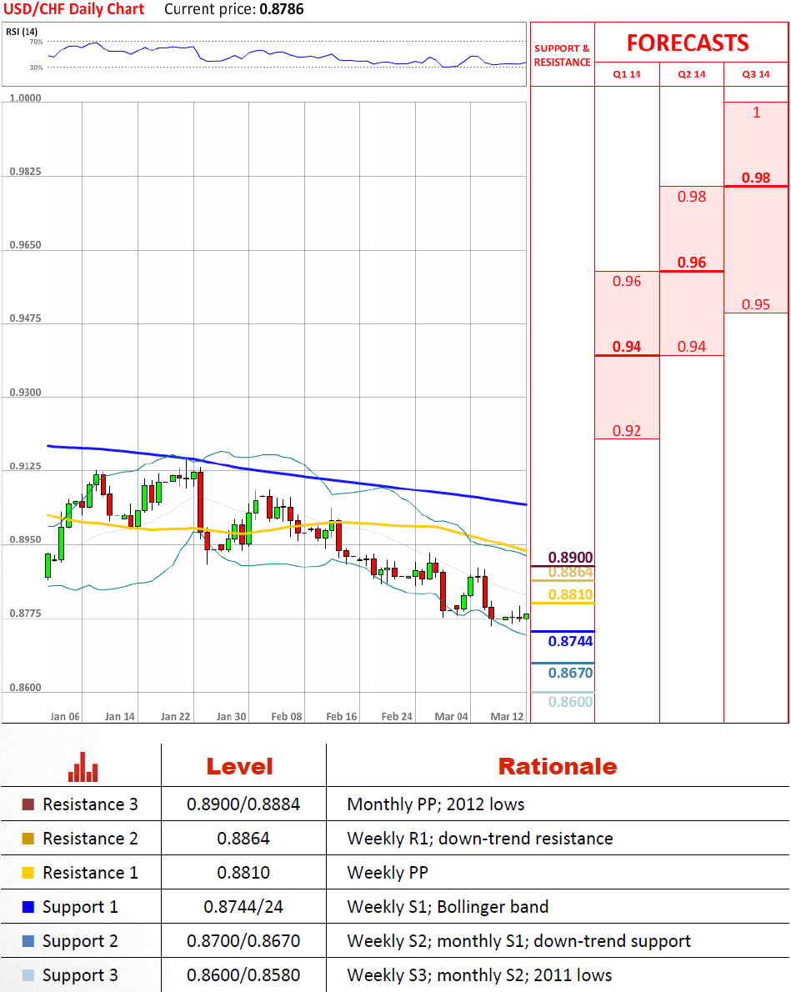This screenshot has height=992, width=791.
Task: Click the FORECASTS heading
Action: (x=688, y=43)
